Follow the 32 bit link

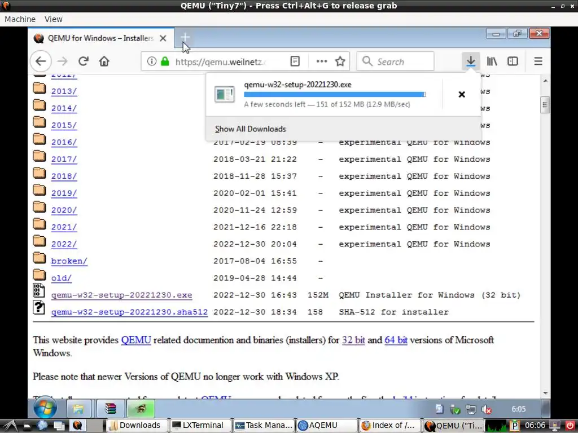353,340
